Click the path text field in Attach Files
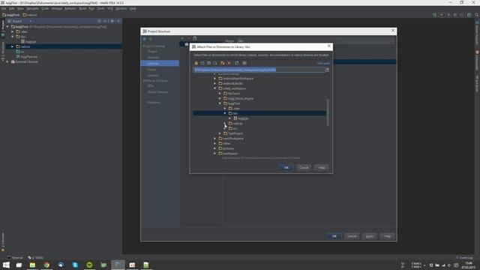Viewport: 480px width, 270px height. [x=259, y=70]
